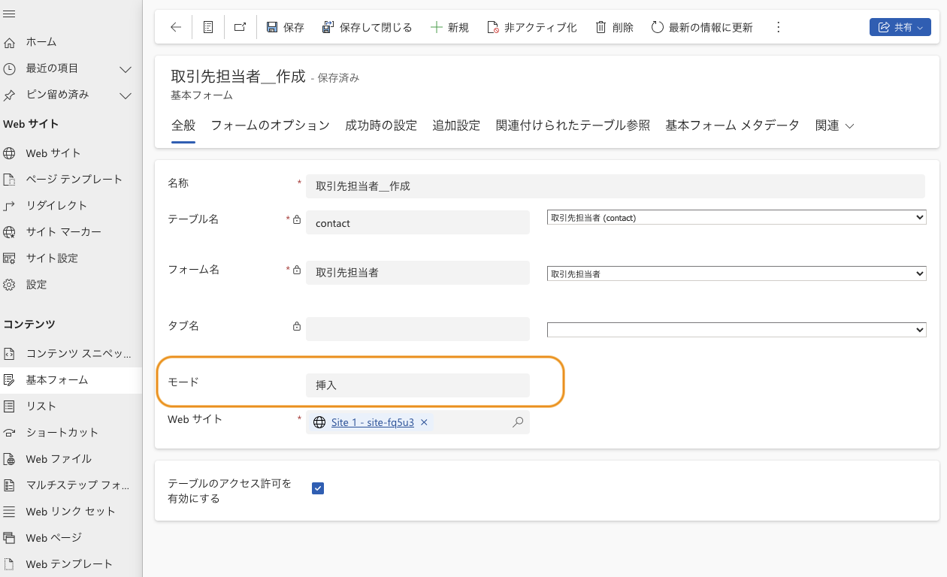Open the フォーム名 dropdown list
Screen dimensions: 947x577
click(x=736, y=274)
